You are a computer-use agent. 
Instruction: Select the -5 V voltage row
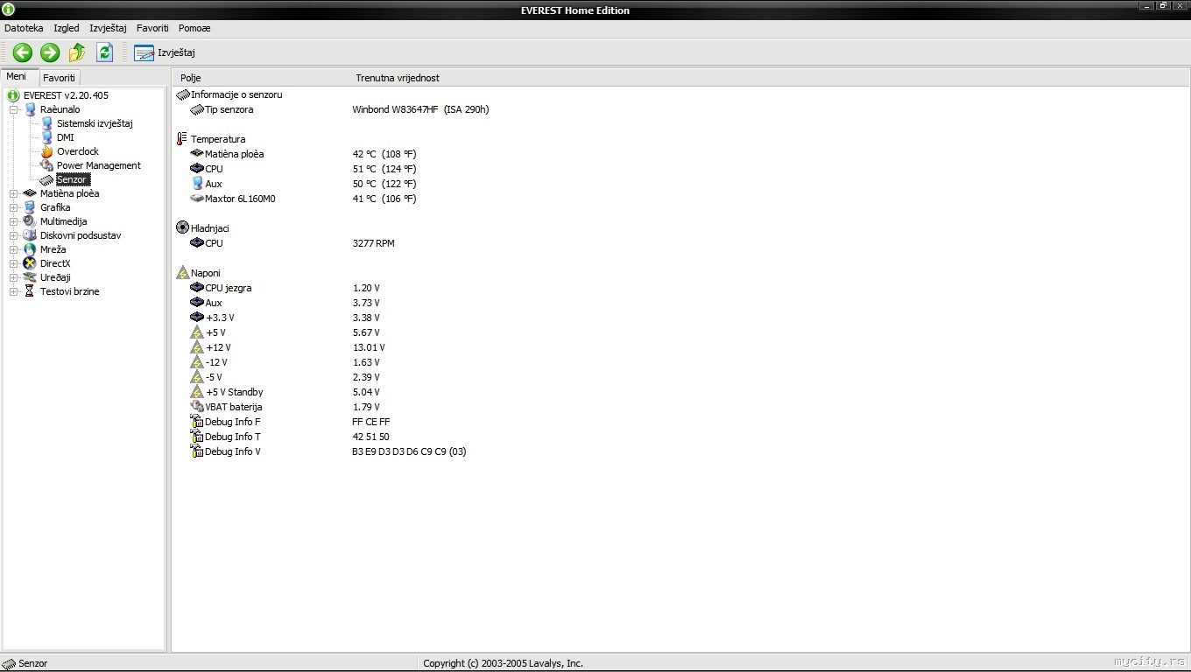[x=285, y=377]
